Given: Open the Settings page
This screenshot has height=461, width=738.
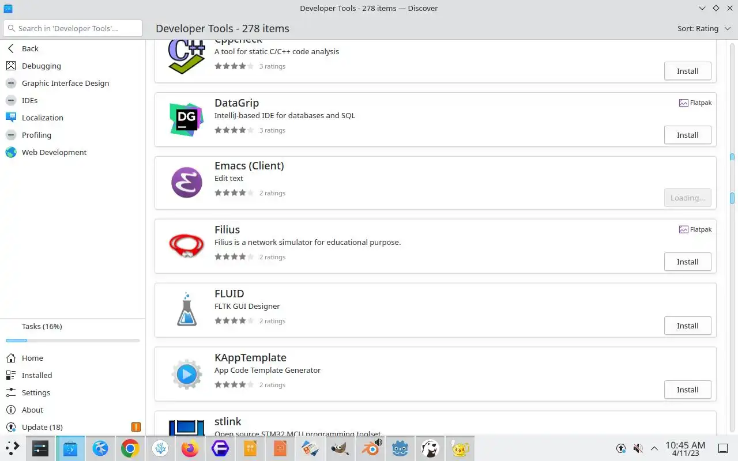Looking at the screenshot, I should pos(73,392).
